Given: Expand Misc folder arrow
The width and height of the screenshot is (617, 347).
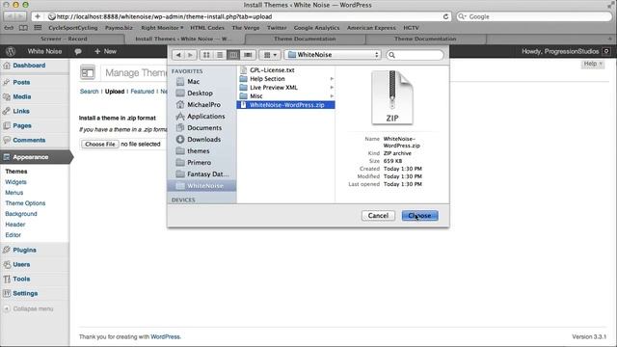Looking at the screenshot, I should [x=332, y=96].
